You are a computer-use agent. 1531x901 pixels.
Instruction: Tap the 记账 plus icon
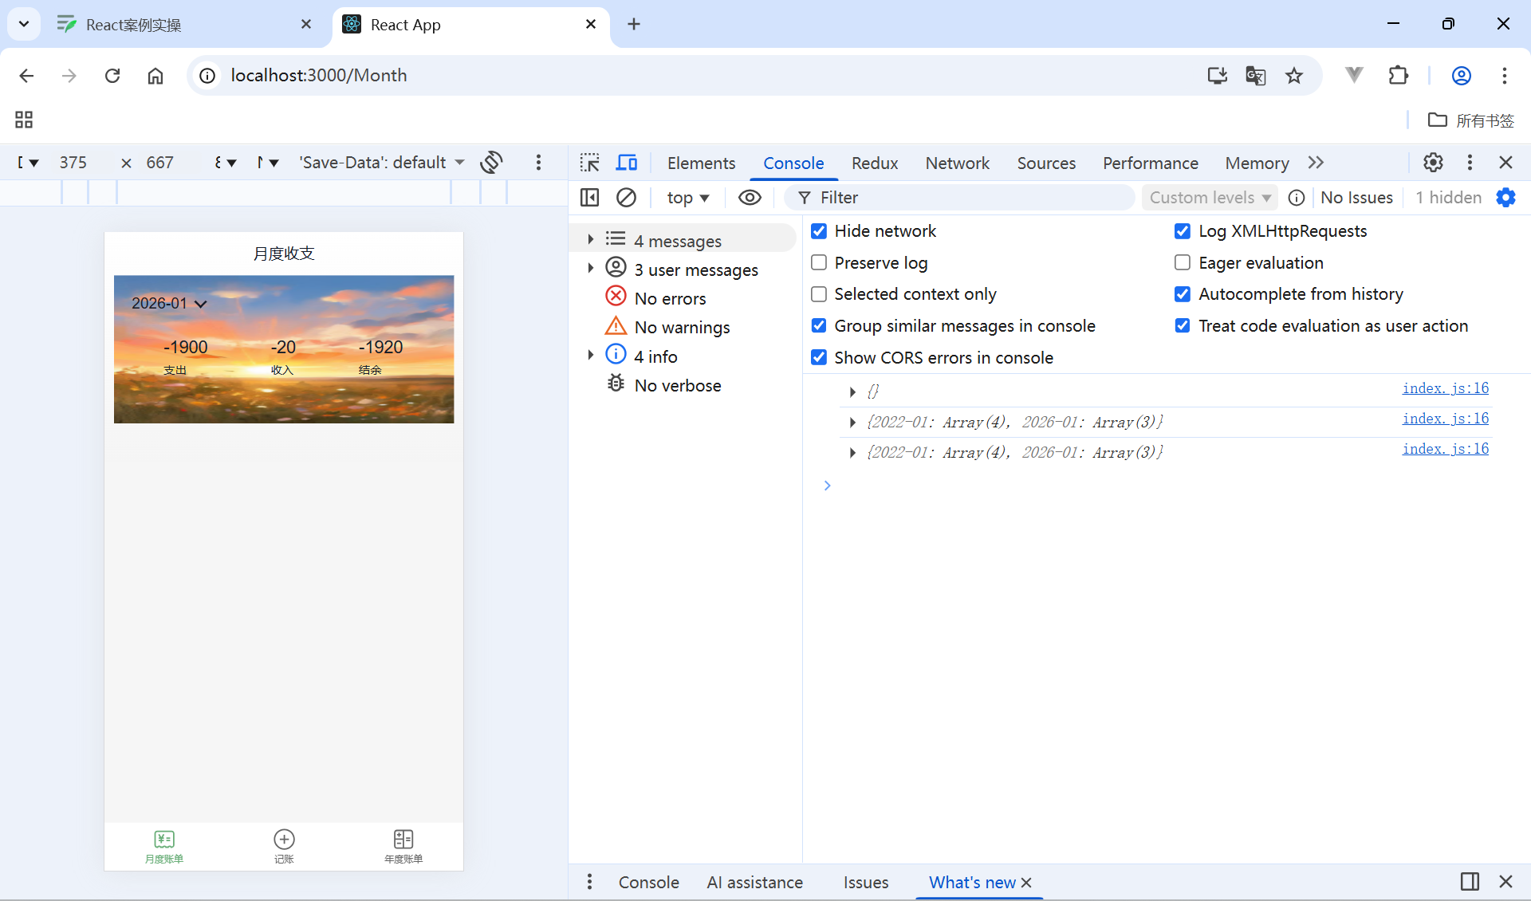click(x=284, y=839)
